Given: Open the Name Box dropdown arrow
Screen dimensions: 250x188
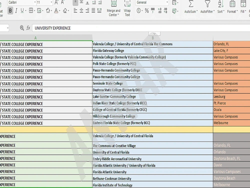Looking at the screenshot, I should [x=8, y=28].
